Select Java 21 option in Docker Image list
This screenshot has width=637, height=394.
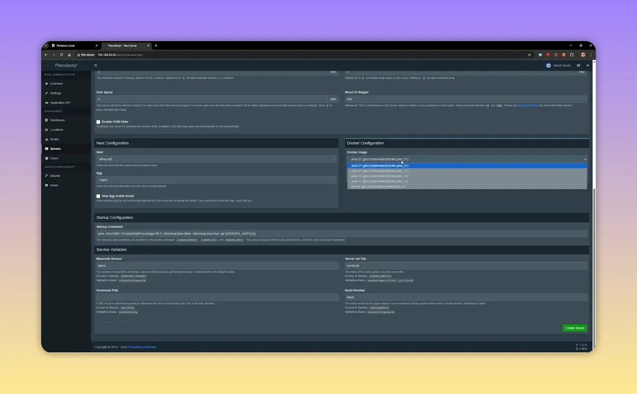pyautogui.click(x=467, y=165)
